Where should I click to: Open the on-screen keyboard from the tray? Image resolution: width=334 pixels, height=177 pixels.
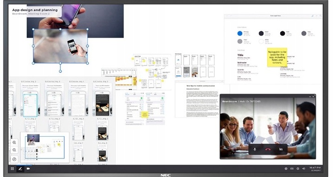point(292,169)
